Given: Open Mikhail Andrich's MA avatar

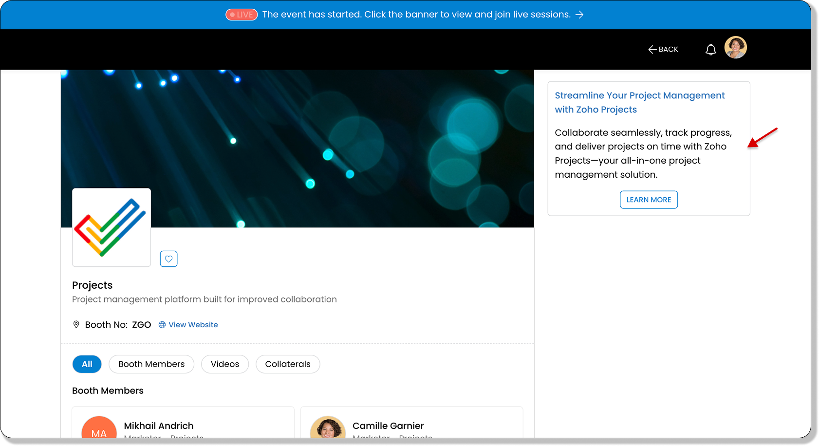Looking at the screenshot, I should pyautogui.click(x=99, y=427).
